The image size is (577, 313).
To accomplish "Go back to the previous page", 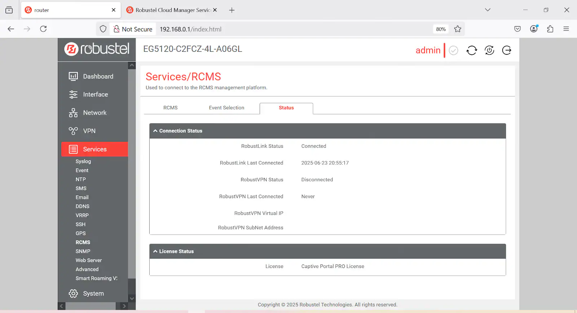I will pyautogui.click(x=11, y=29).
